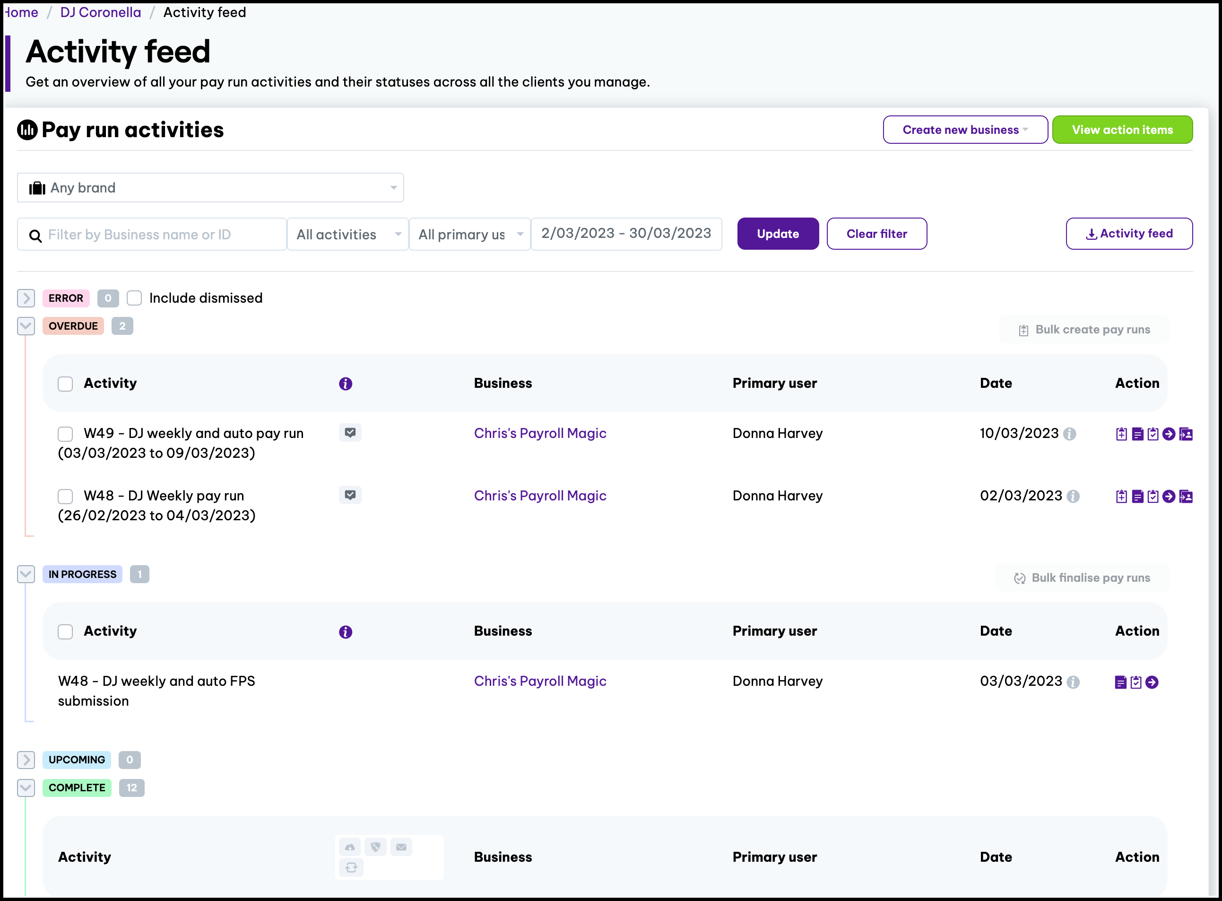Click the Complete count badge 12

pos(131,787)
